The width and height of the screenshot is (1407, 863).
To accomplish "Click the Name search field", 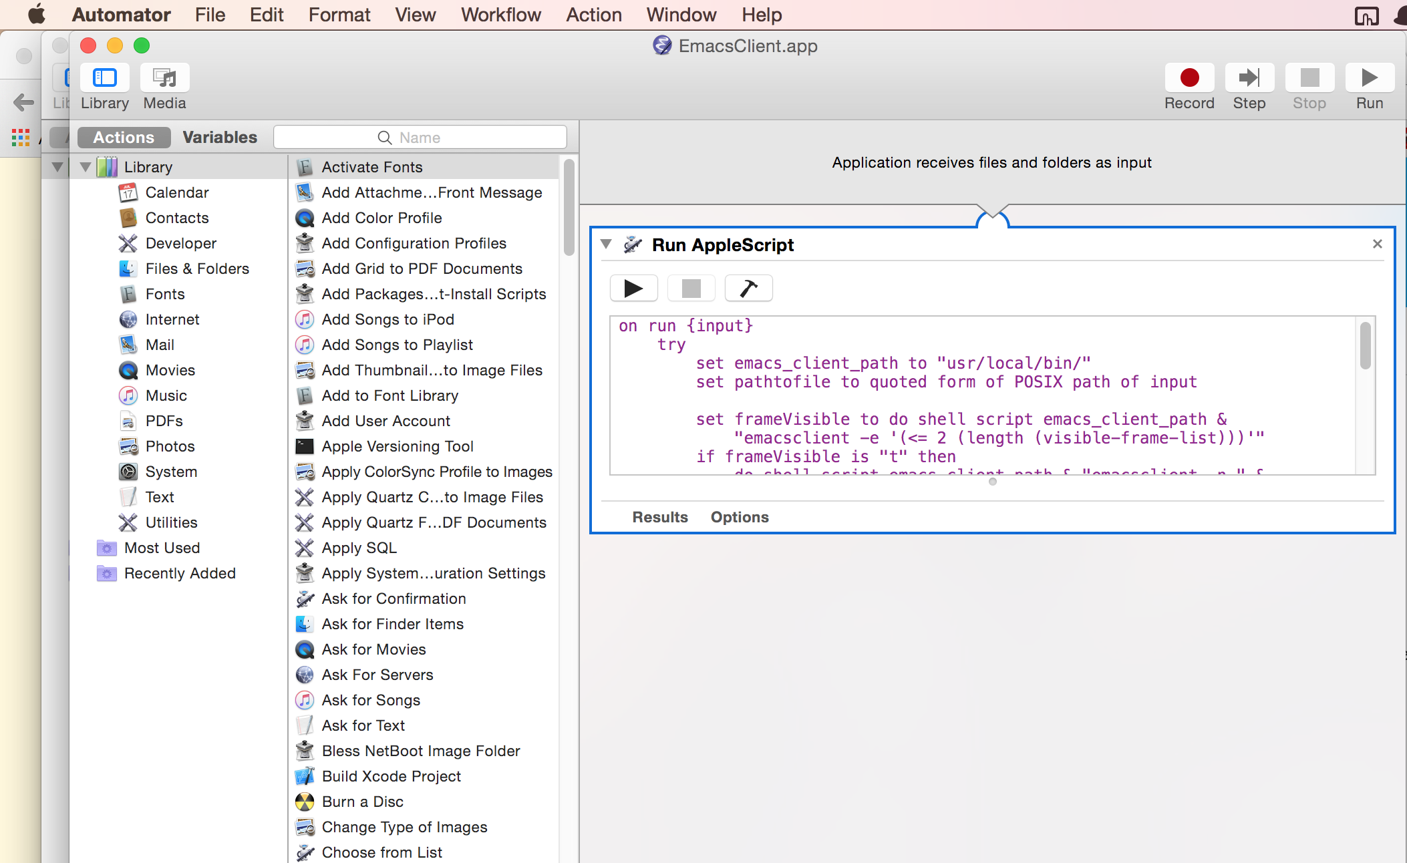I will [421, 138].
